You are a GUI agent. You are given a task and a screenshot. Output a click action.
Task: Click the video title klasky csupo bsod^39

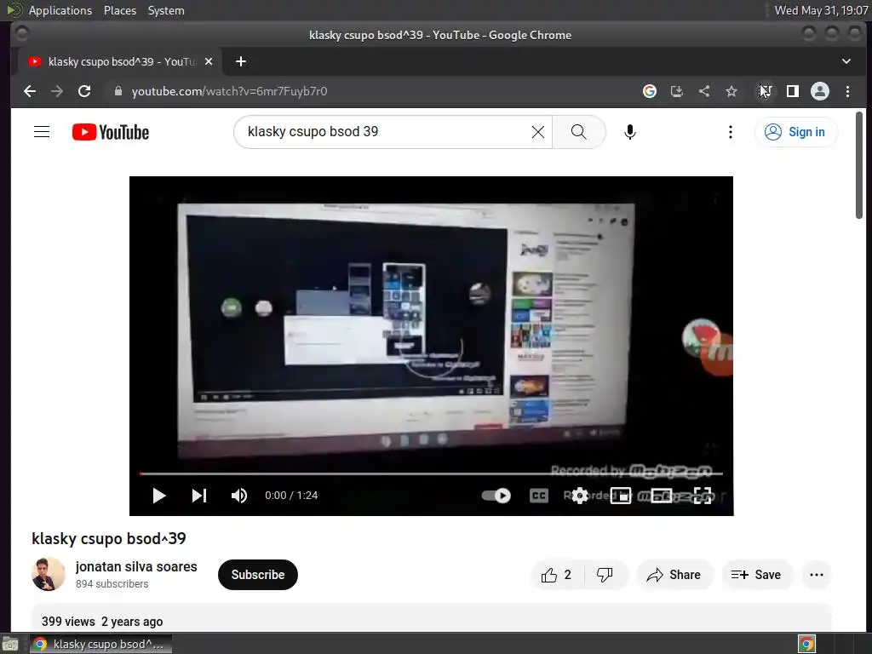pyautogui.click(x=109, y=538)
